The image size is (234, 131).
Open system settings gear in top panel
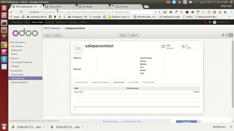click(231, 2)
